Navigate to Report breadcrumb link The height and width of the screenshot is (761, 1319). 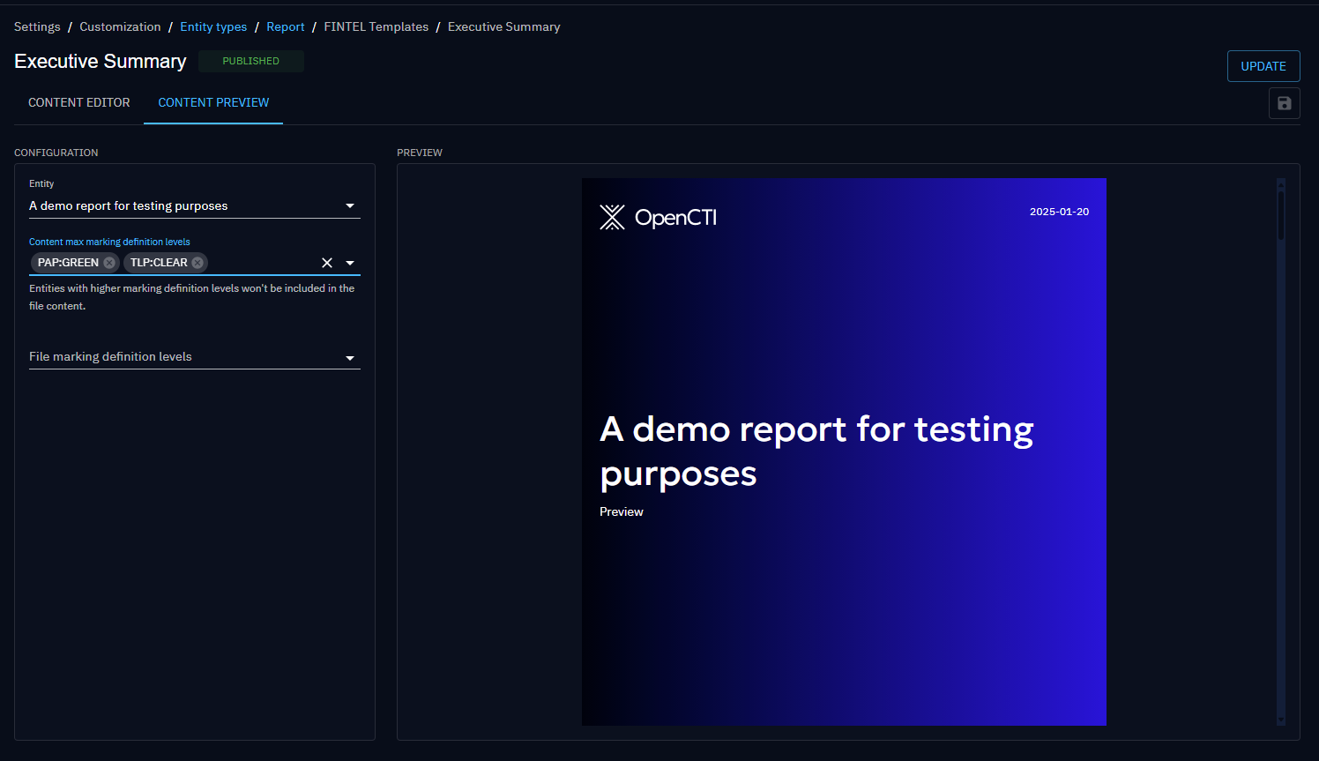tap(286, 26)
